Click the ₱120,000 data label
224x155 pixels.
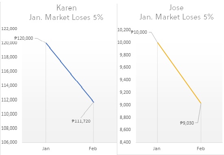(24, 38)
